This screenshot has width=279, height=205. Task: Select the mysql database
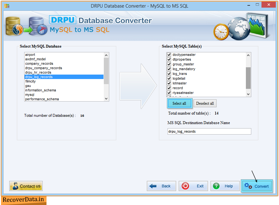64,95
